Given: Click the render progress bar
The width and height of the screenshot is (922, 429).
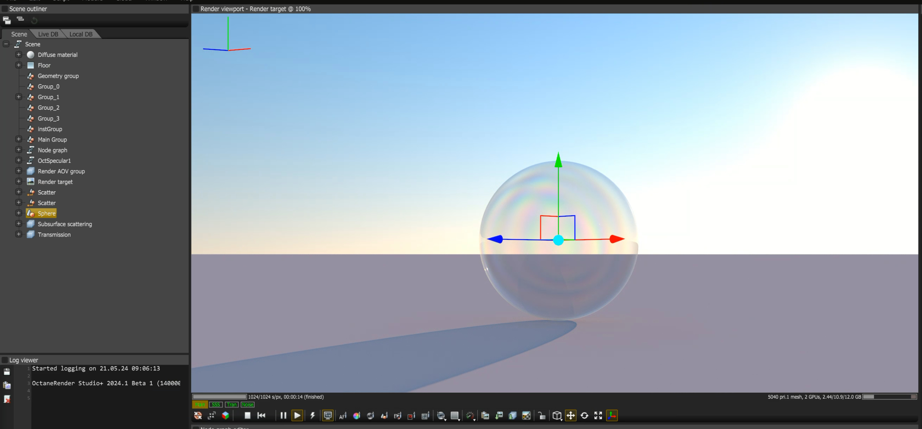Looking at the screenshot, I should coord(219,397).
